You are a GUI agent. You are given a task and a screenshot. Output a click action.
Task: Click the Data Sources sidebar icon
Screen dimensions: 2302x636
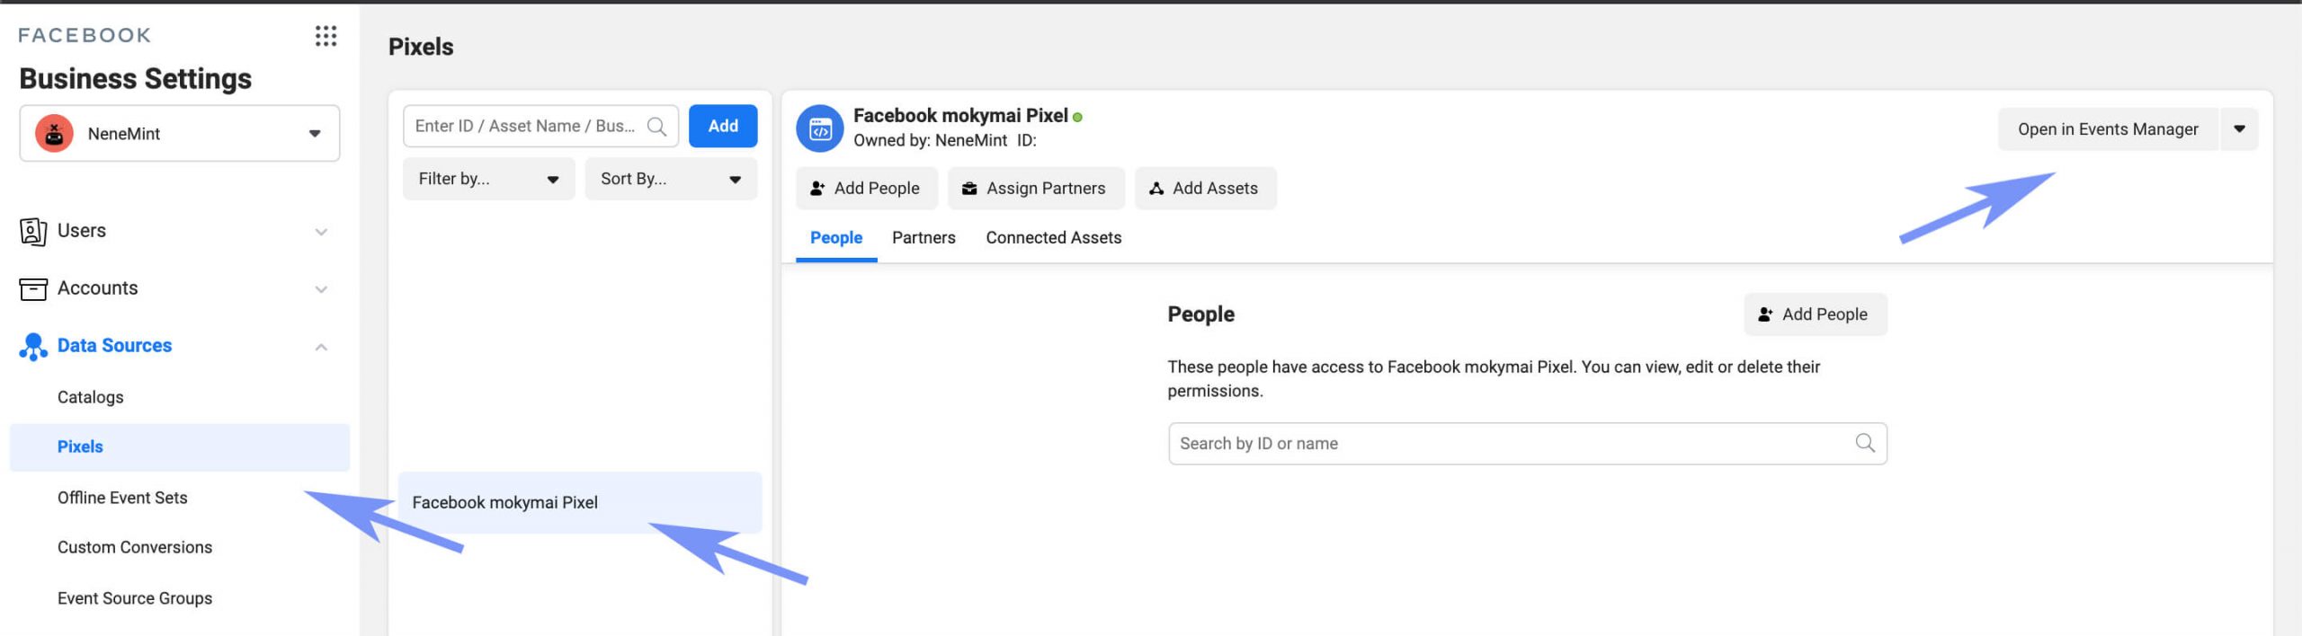(x=33, y=347)
